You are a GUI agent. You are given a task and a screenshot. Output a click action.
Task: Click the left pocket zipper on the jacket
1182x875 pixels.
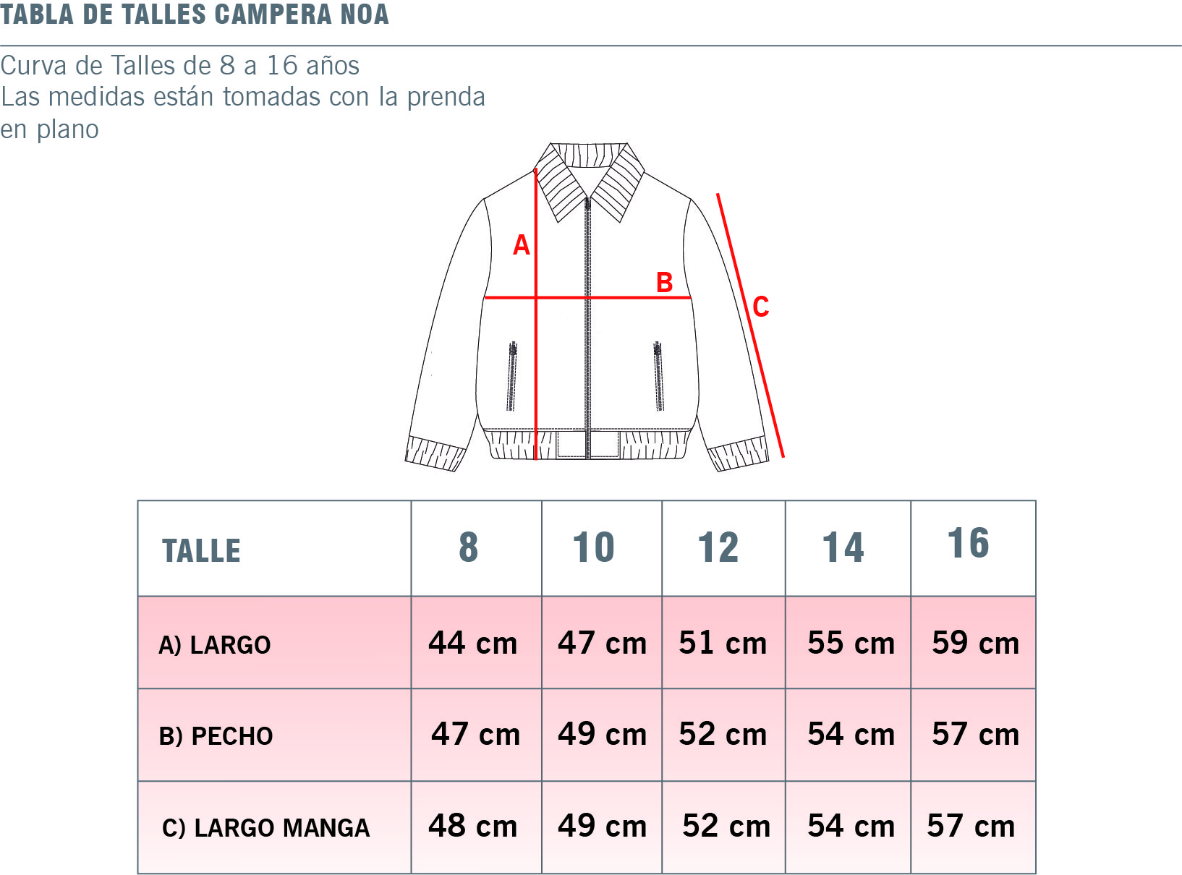[x=512, y=376]
